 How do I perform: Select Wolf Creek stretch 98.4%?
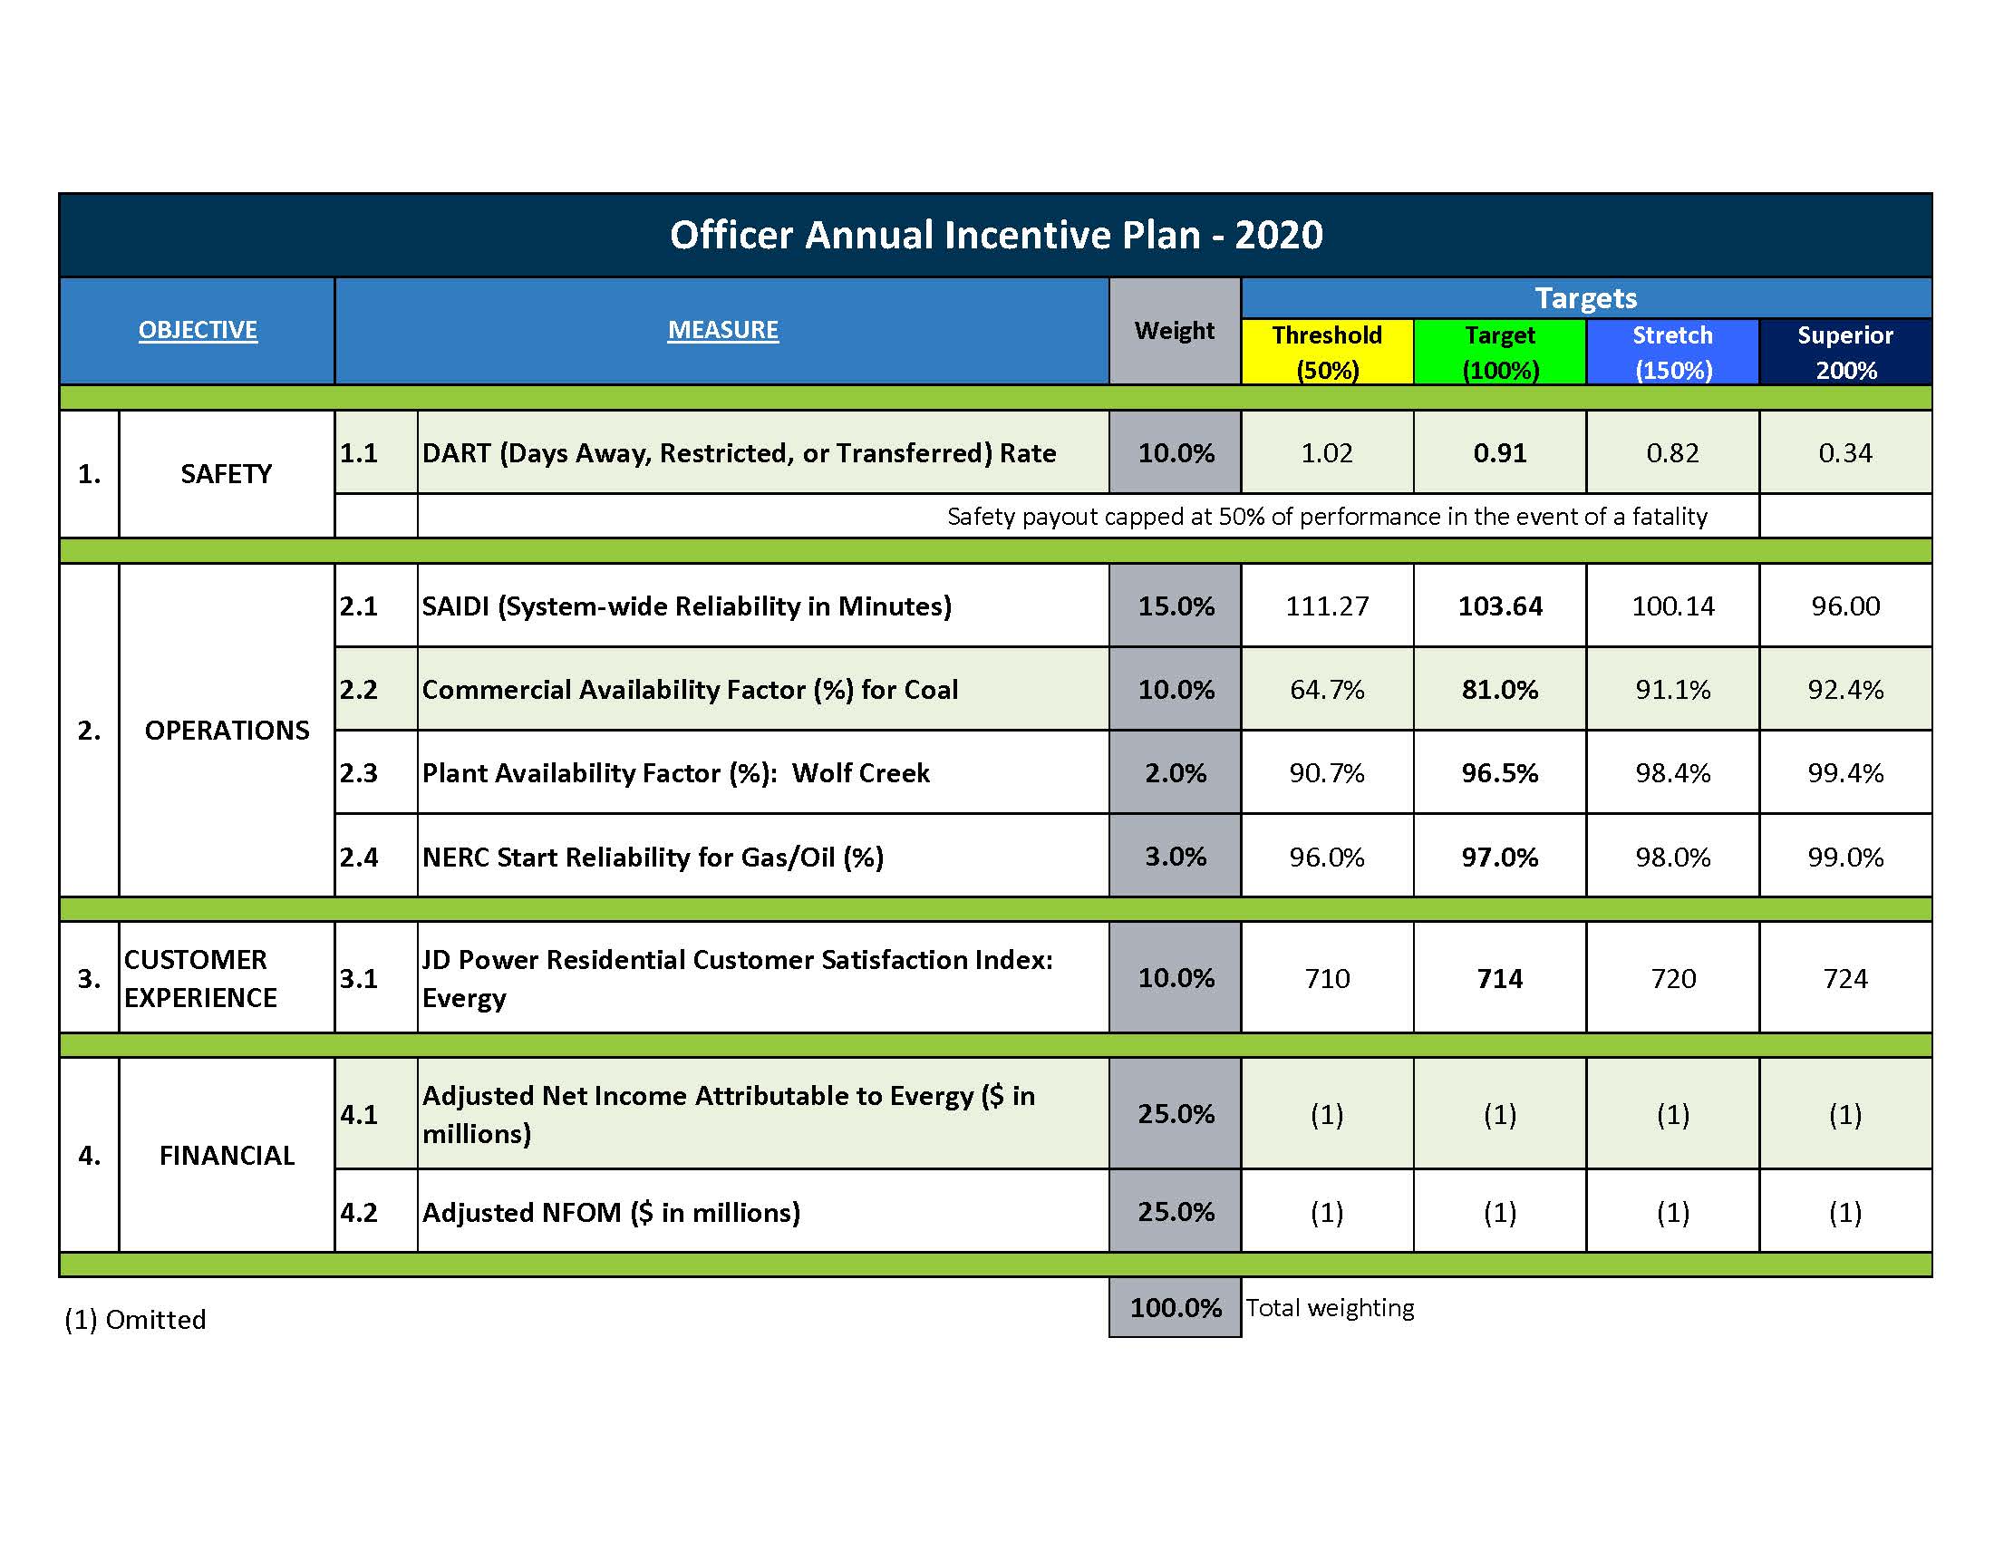1671,773
